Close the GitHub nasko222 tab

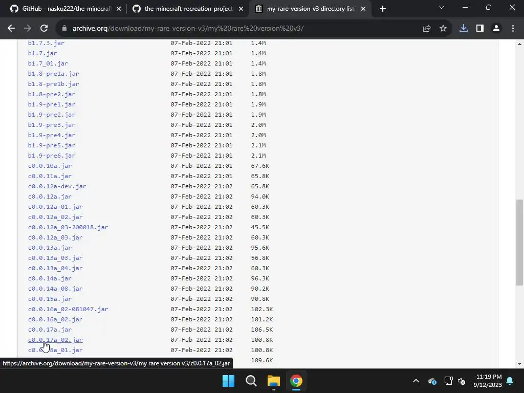tap(119, 9)
